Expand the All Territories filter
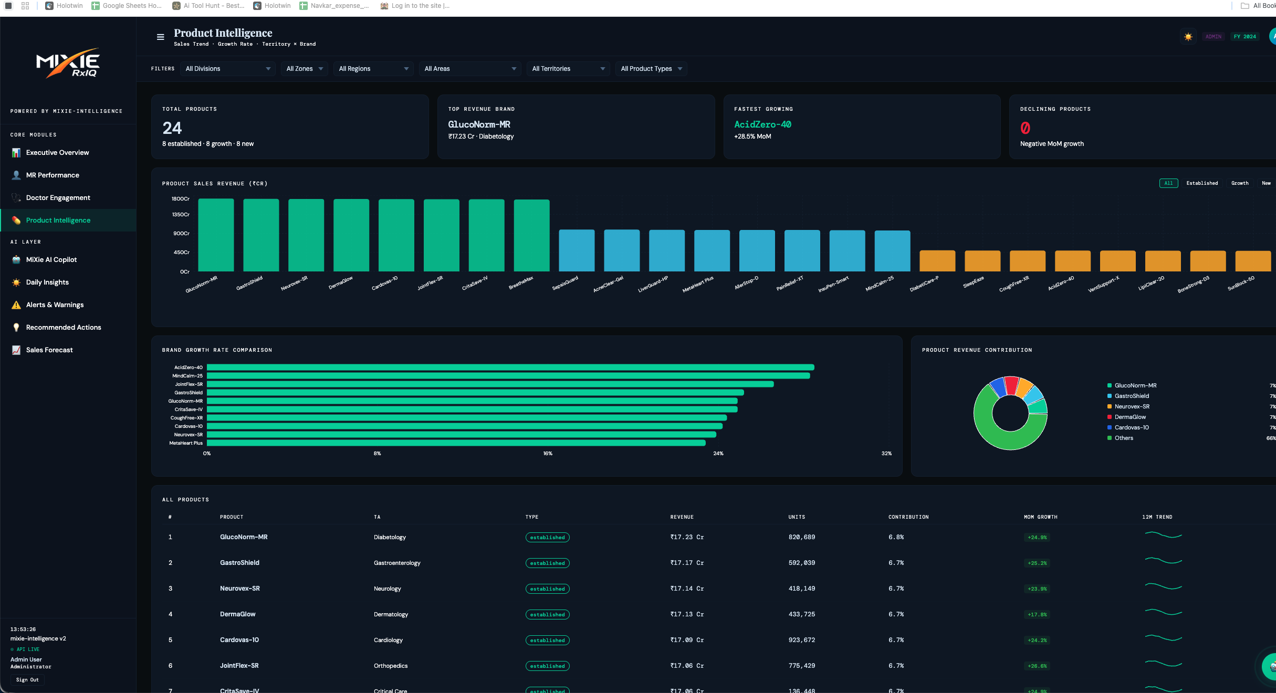Screen dimensions: 1276x693 [568, 68]
